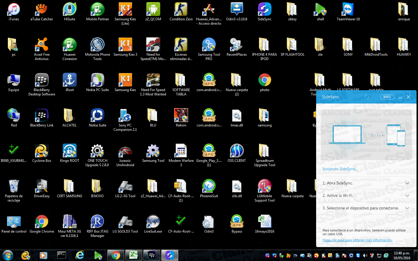Open the Equipo computer icon
Viewport: 418px width, 261px height.
point(14,83)
